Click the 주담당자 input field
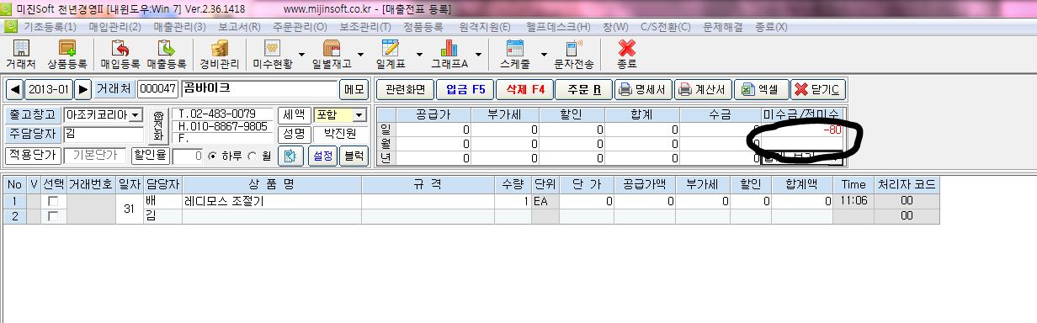1037x323 pixels. coord(103,134)
